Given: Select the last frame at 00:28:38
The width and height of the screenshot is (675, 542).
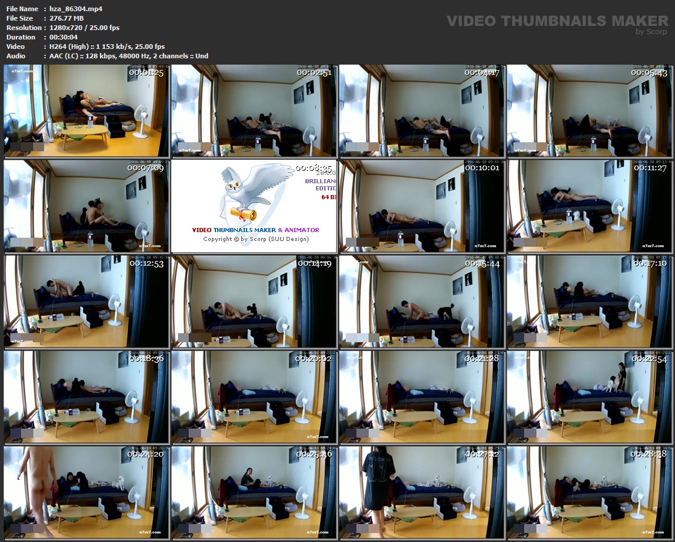Looking at the screenshot, I should pyautogui.click(x=589, y=493).
